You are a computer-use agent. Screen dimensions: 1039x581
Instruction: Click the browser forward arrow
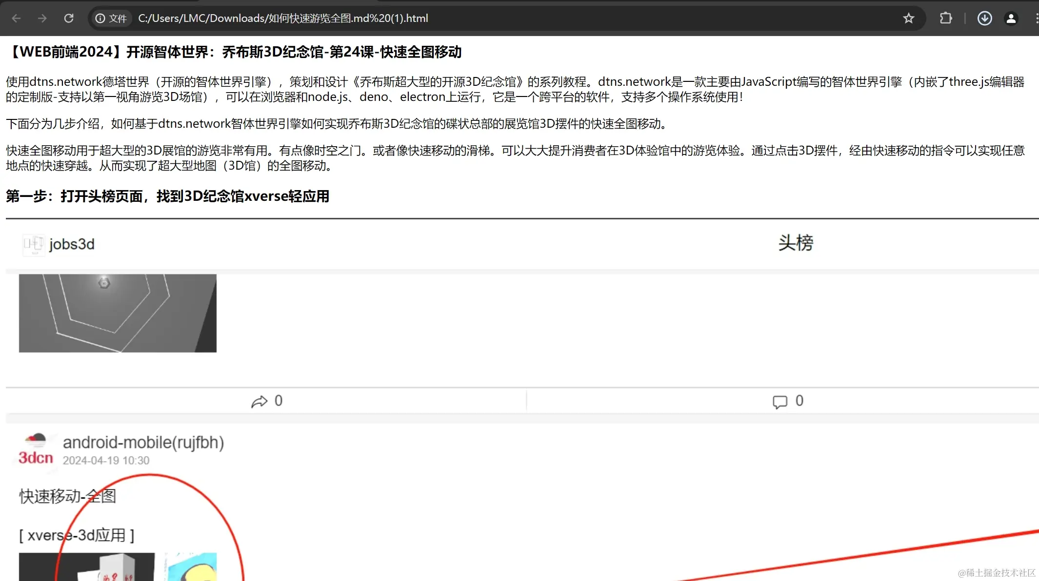point(42,19)
